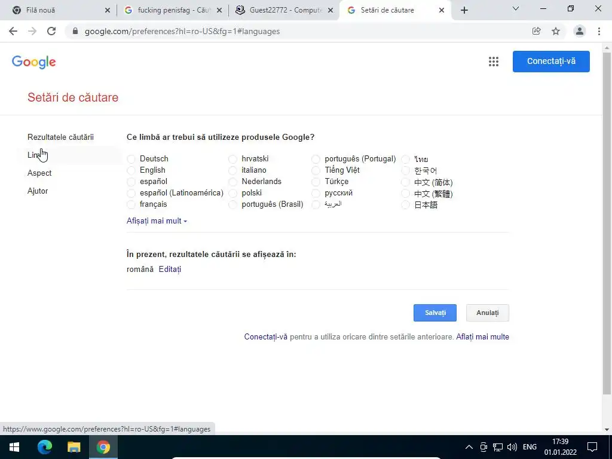Launch Microsoft Edge from taskbar
Image resolution: width=612 pixels, height=459 pixels.
pyautogui.click(x=44, y=447)
